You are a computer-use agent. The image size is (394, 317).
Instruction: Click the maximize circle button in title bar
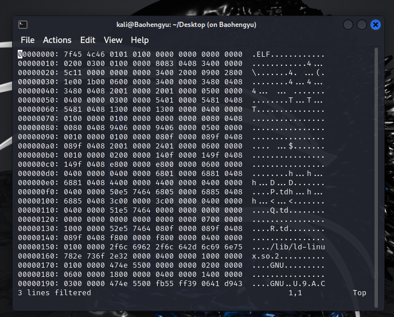(x=361, y=25)
